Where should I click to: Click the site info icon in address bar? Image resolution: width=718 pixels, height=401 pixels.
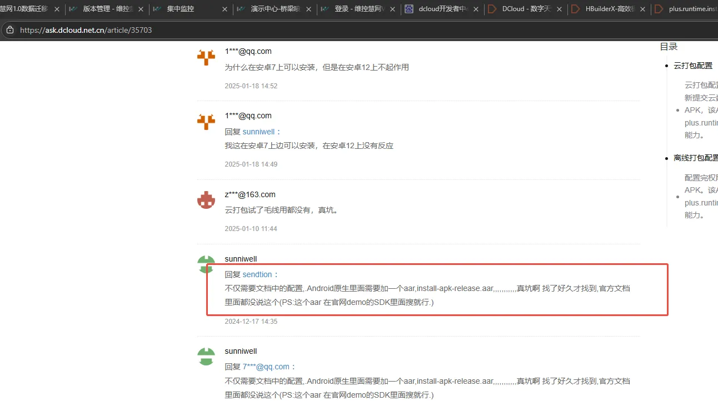pos(9,30)
